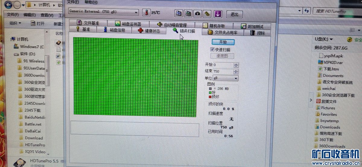Click the thermometer temperature icon
The image size is (362, 167).
coord(146,13)
